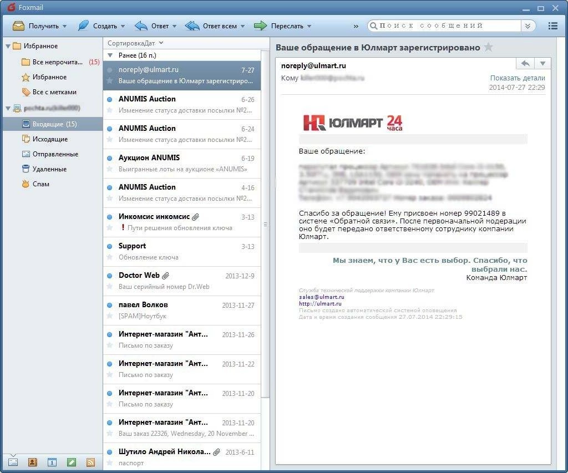Click paperclip on Инкомсис инкомсис message
This screenshot has width=568, height=473.
pyautogui.click(x=196, y=217)
